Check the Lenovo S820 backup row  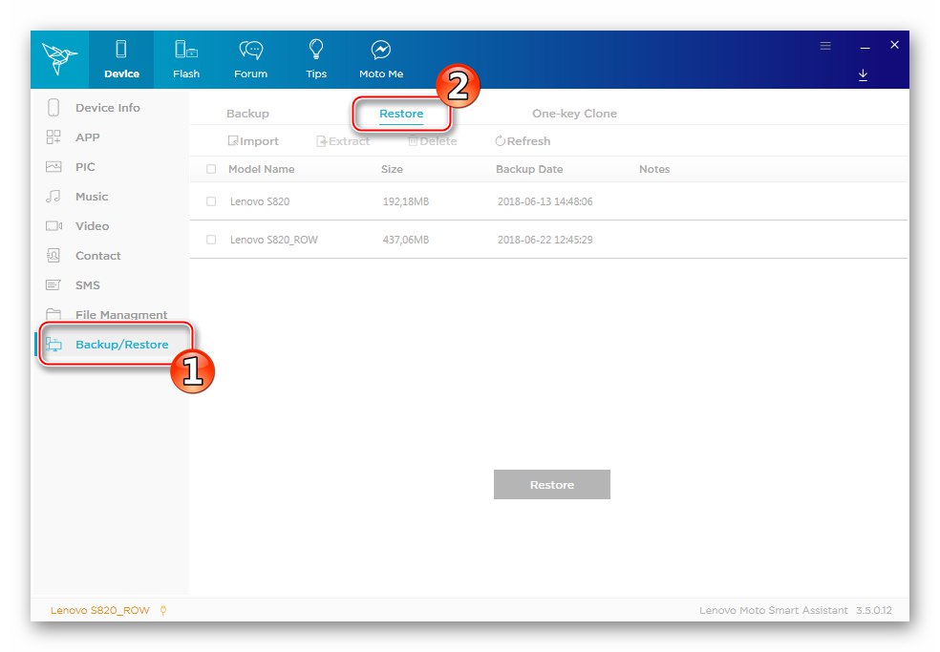click(x=209, y=201)
